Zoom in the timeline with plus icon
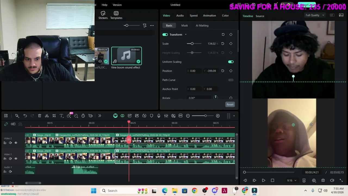Screen dimensions: 348x196 click(x=218, y=116)
